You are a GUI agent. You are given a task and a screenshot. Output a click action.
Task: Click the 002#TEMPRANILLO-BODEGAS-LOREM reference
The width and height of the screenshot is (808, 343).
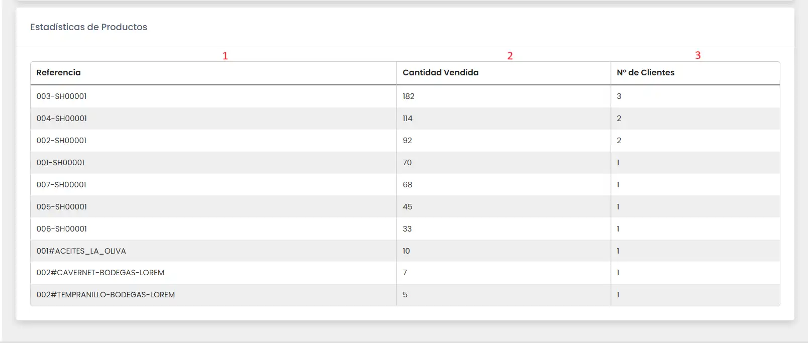tap(106, 295)
